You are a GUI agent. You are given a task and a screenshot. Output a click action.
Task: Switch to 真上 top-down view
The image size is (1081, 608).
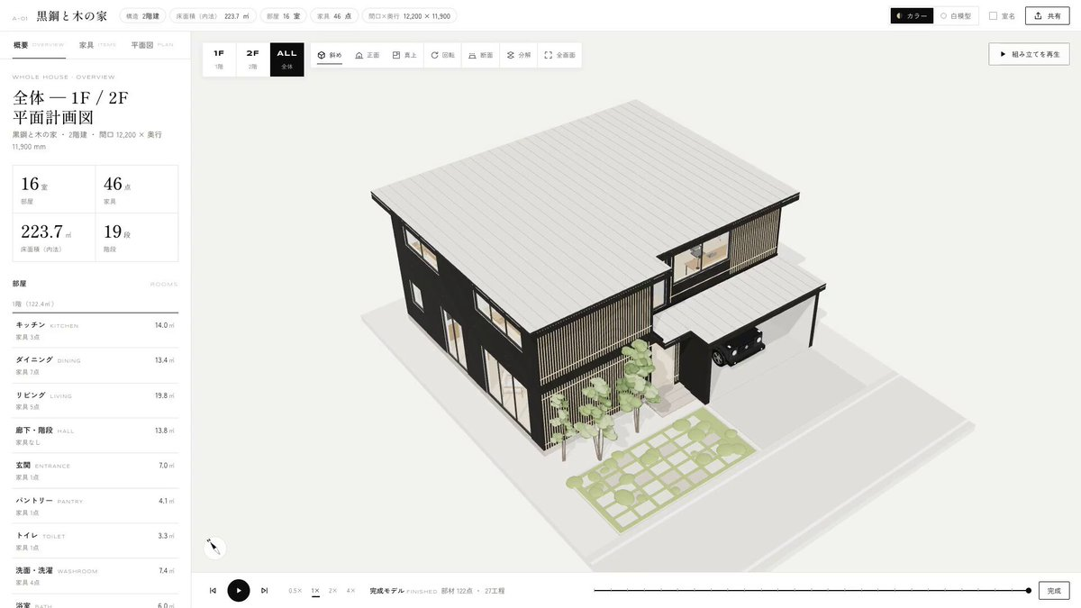coord(404,55)
